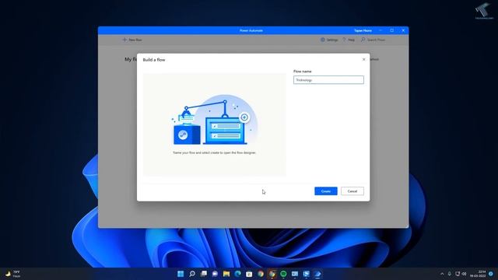498x280 pixels.
Task: Click the flow designer illustration
Action: tap(215, 119)
